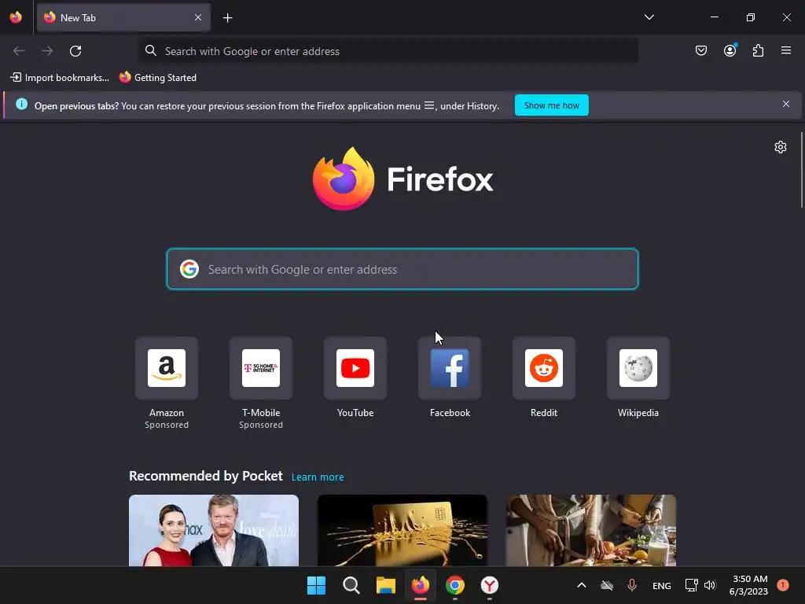This screenshot has height=604, width=805.
Task: Close the New Tab tab
Action: (198, 17)
